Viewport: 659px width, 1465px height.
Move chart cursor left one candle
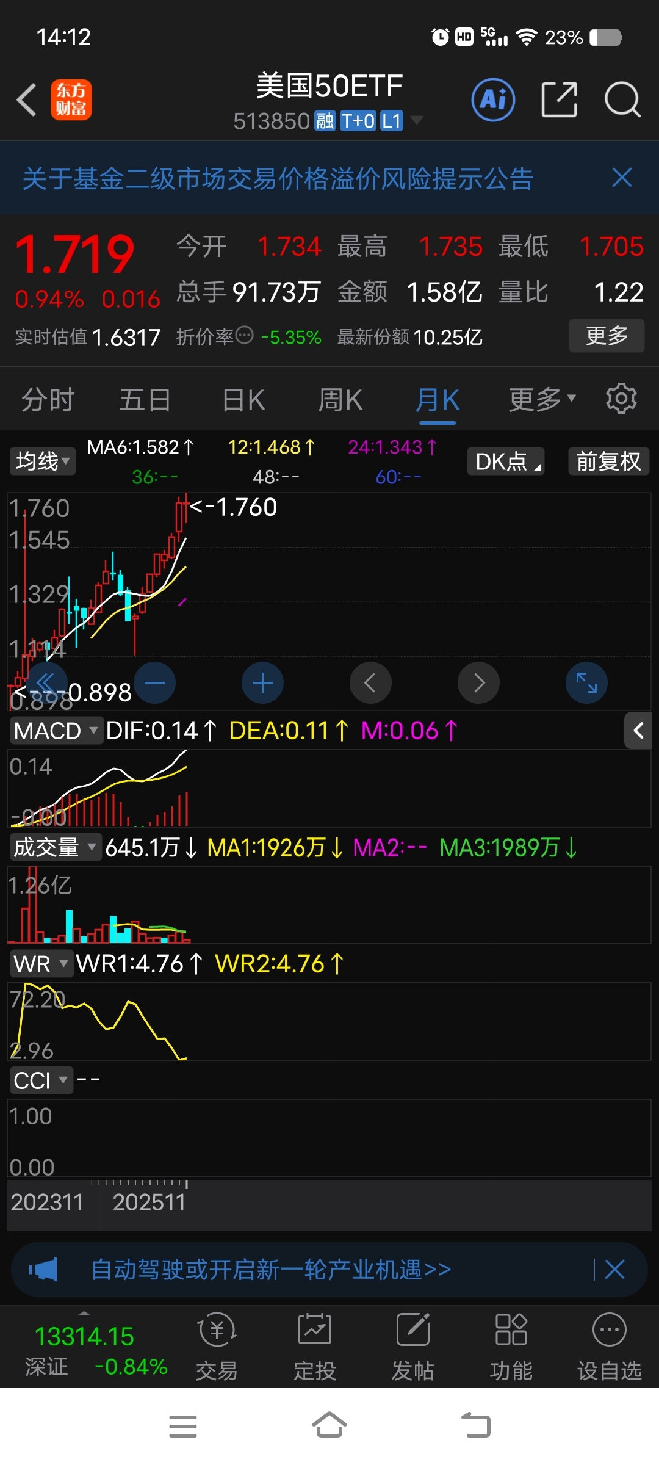click(x=370, y=682)
